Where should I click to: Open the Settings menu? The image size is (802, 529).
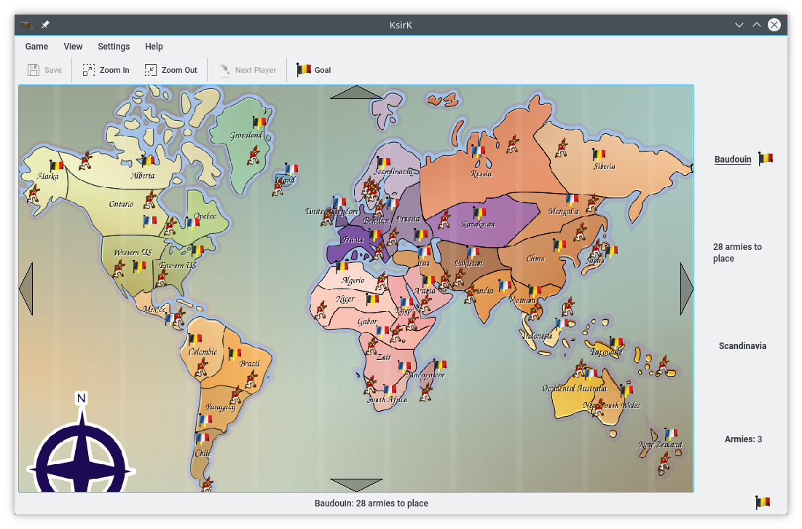[x=114, y=47]
